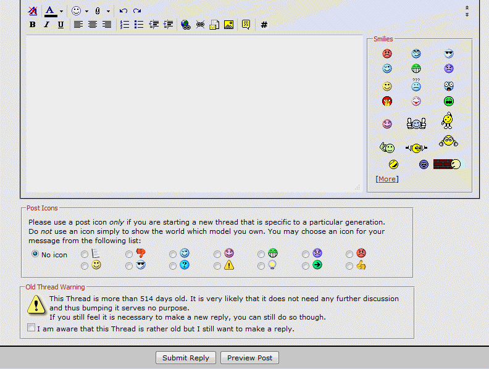Screen dimensions: 489x369
Task: Click the Remove Text Formatting icon
Action: (33, 11)
